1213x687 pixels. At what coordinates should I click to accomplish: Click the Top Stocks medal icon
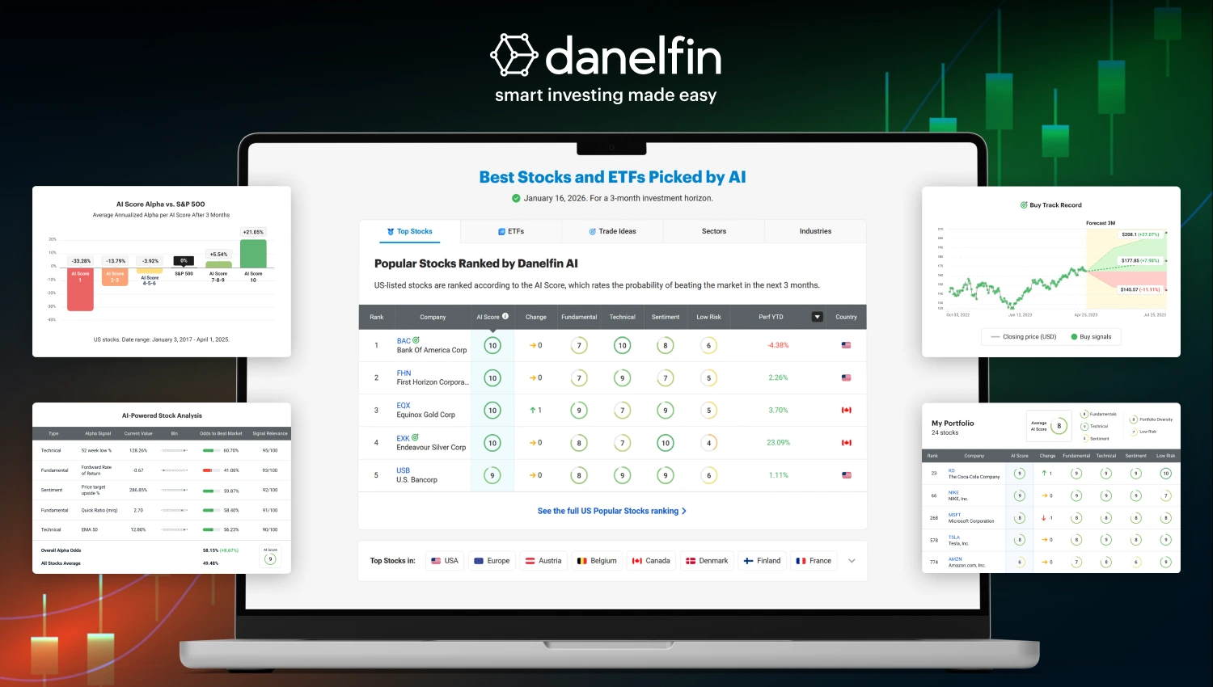point(390,231)
